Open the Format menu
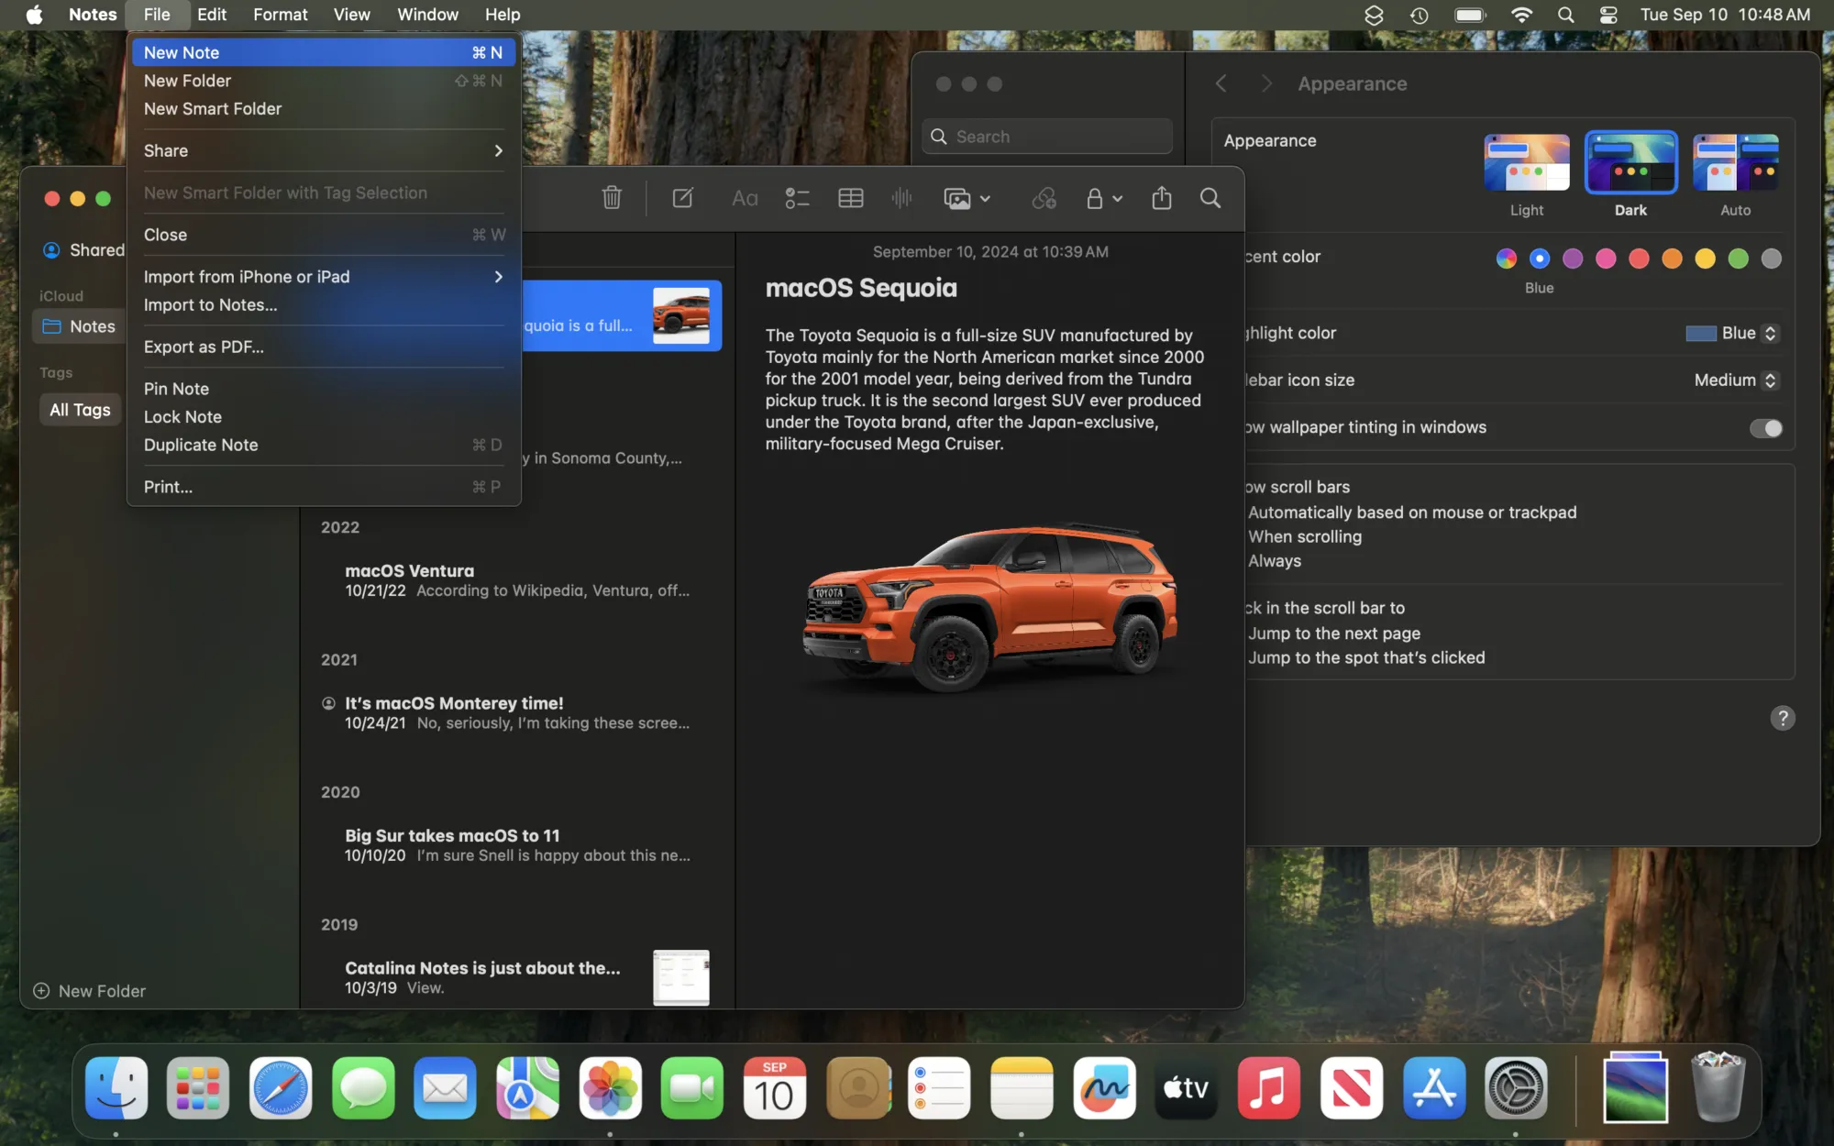 [x=280, y=15]
